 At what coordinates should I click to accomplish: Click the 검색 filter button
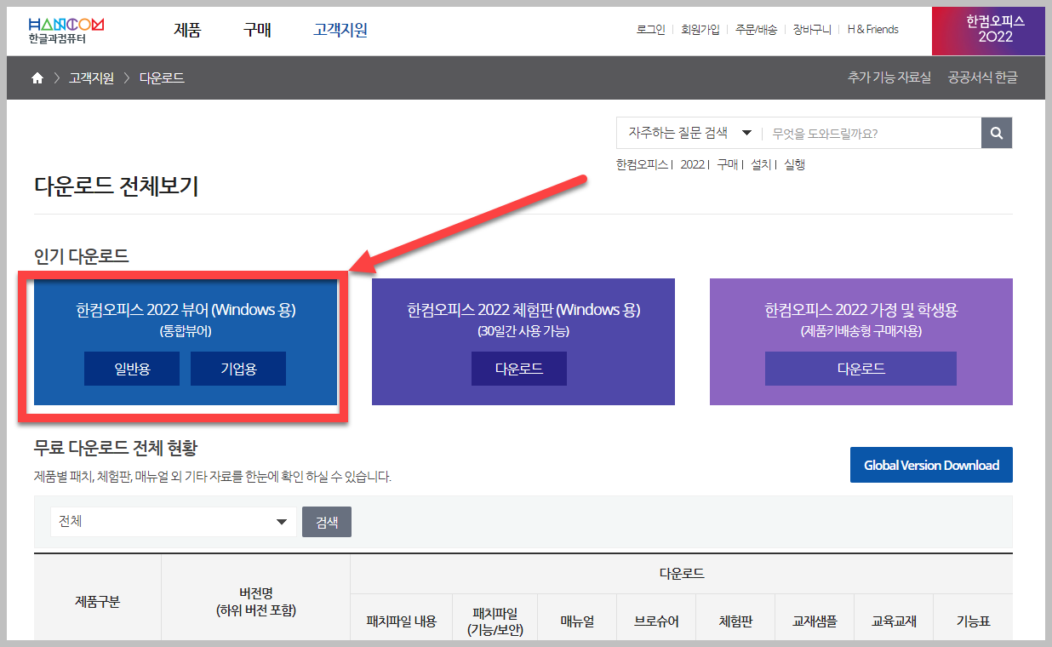[327, 522]
